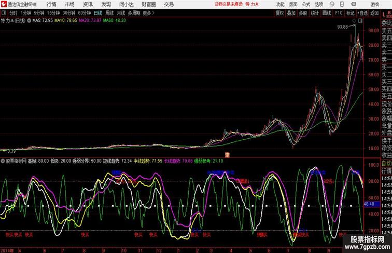The image size is (392, 253).
Task: Click the 中线趋势: 77.55 value
Action: click(x=148, y=161)
